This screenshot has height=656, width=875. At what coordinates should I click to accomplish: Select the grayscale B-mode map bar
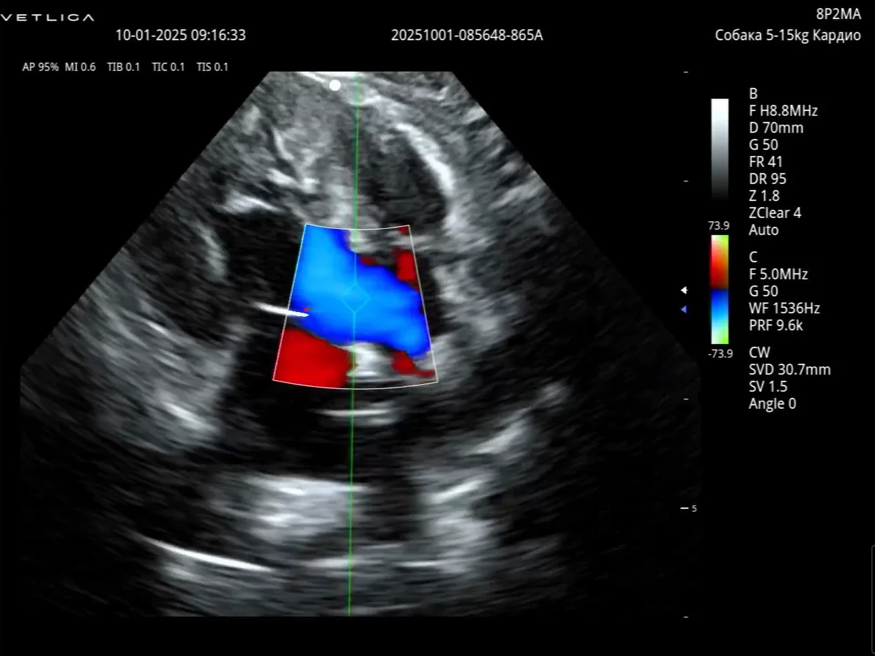pyautogui.click(x=720, y=149)
